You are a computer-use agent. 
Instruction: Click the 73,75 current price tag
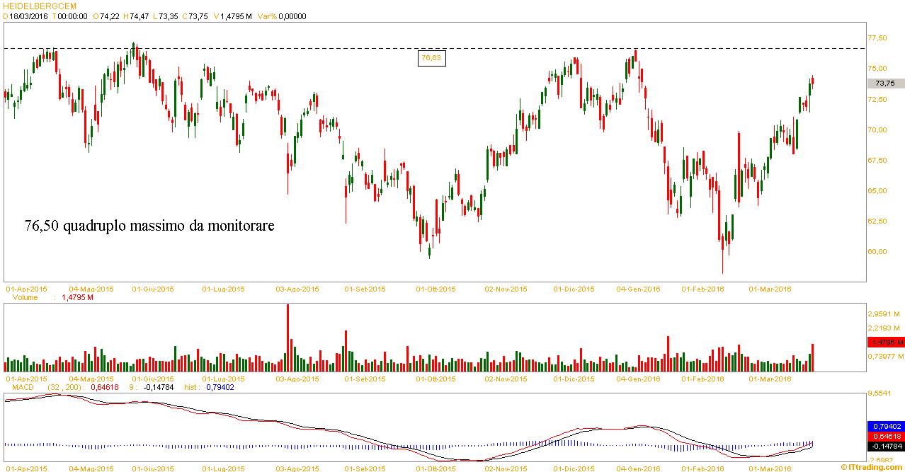coord(884,83)
